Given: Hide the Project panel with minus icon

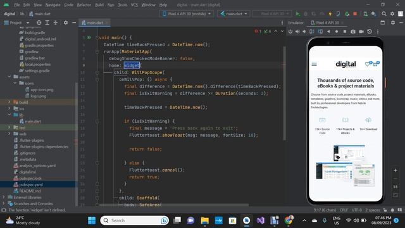Looking at the screenshot, I should coord(74,23).
